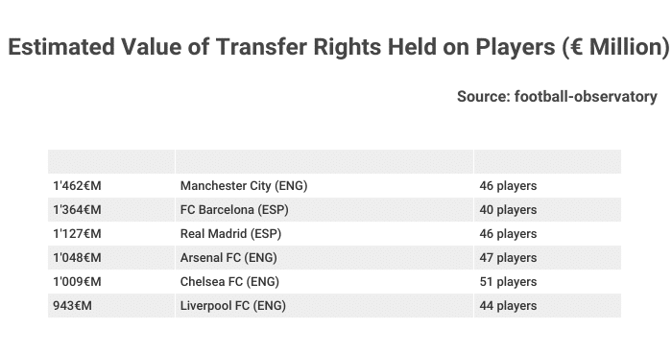Click the empty header above values column
Viewport: 672px width, 353px height.
(111, 161)
